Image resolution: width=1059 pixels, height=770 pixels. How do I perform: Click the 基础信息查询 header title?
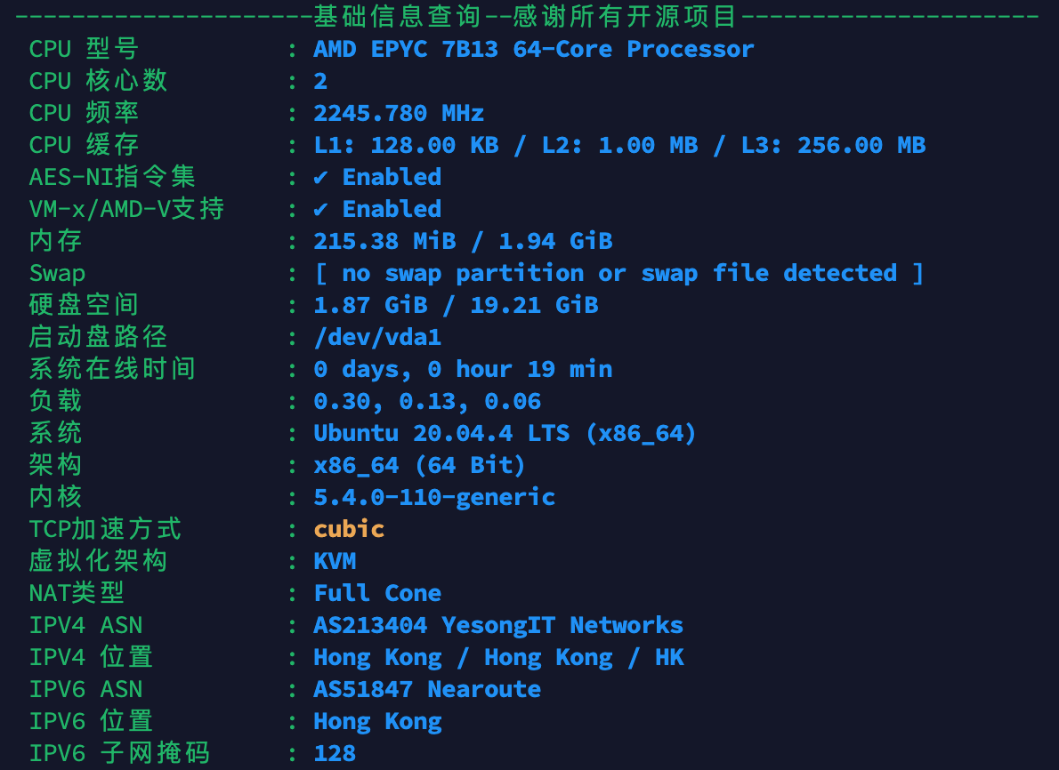tap(397, 16)
